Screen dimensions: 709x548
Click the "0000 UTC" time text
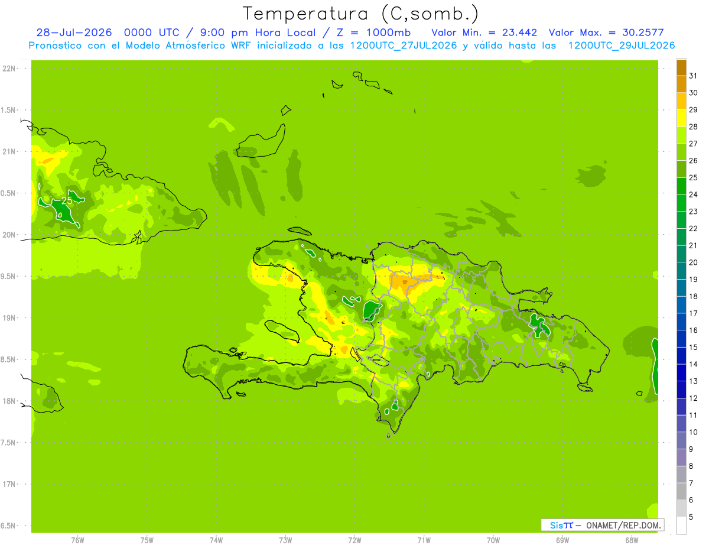(154, 33)
